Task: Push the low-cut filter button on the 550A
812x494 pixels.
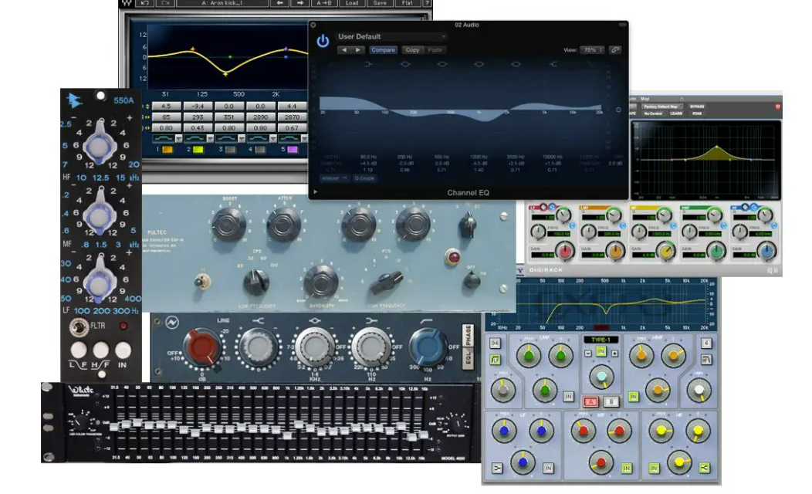Action: 79,350
